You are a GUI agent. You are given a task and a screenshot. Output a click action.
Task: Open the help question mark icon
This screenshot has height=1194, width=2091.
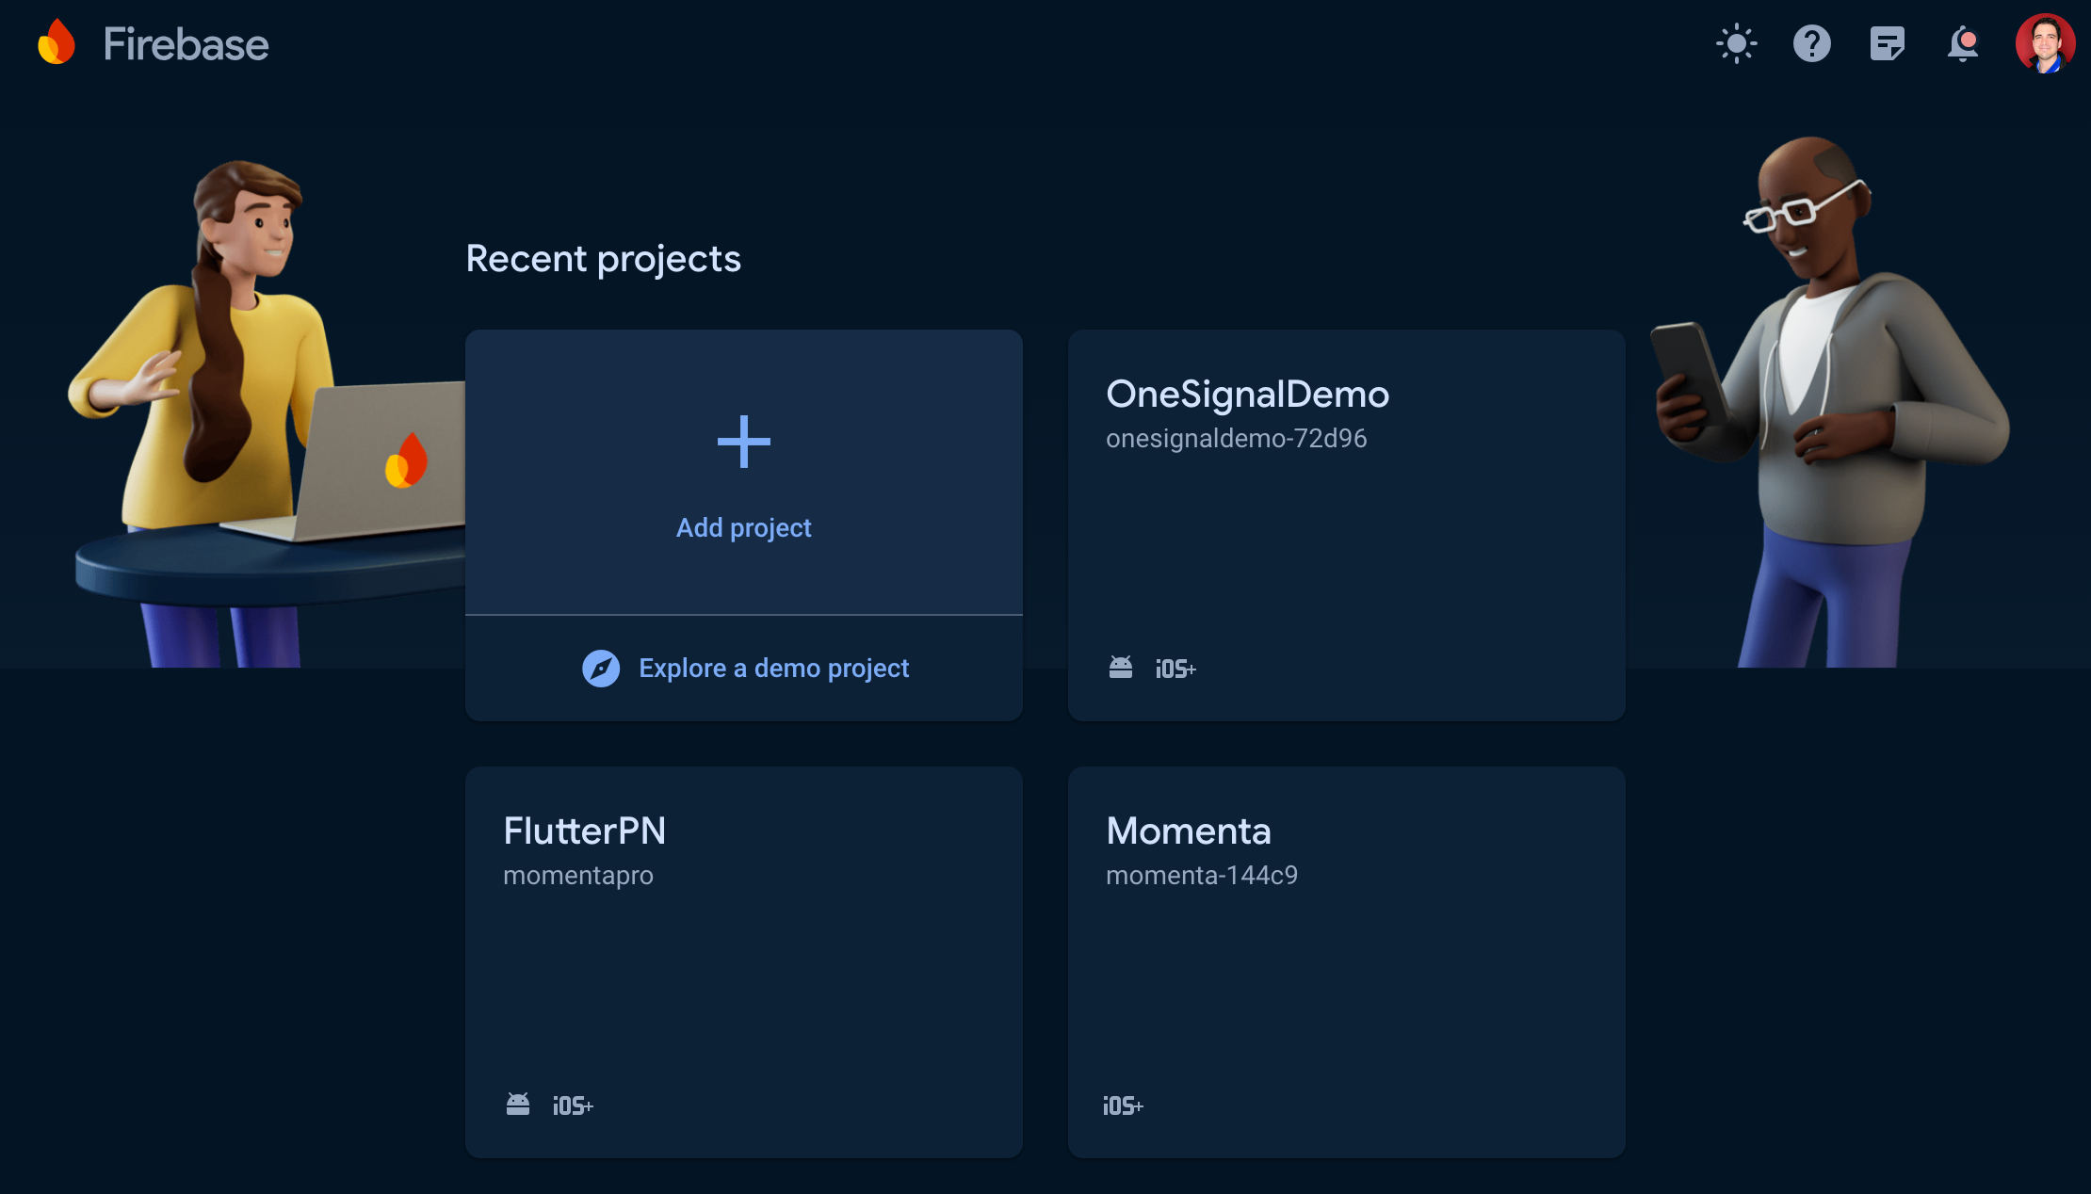click(x=1811, y=43)
